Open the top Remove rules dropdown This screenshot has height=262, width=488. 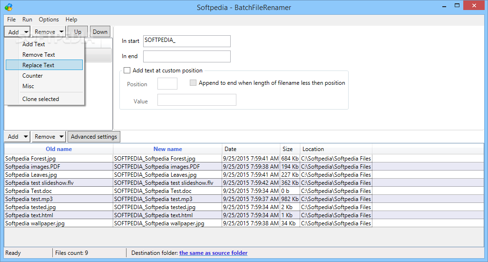(x=49, y=32)
